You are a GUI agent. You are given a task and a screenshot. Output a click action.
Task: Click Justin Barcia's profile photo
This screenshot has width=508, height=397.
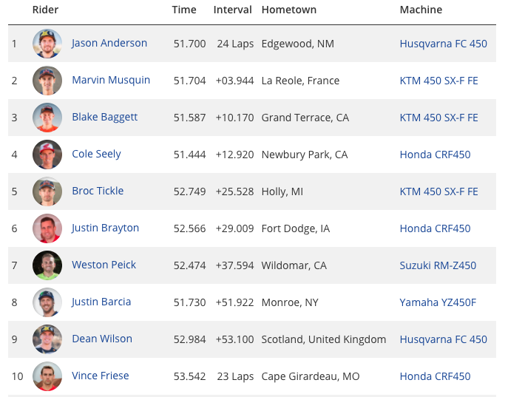(x=47, y=302)
